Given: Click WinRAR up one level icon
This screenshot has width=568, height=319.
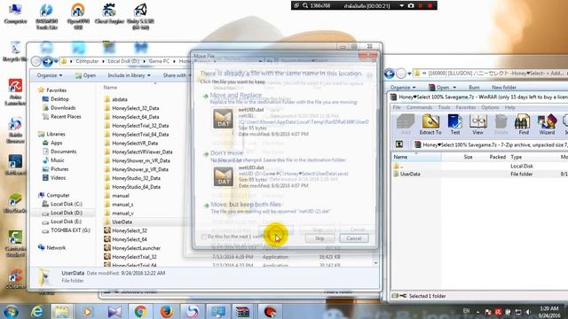Looking at the screenshot, I should [x=399, y=144].
